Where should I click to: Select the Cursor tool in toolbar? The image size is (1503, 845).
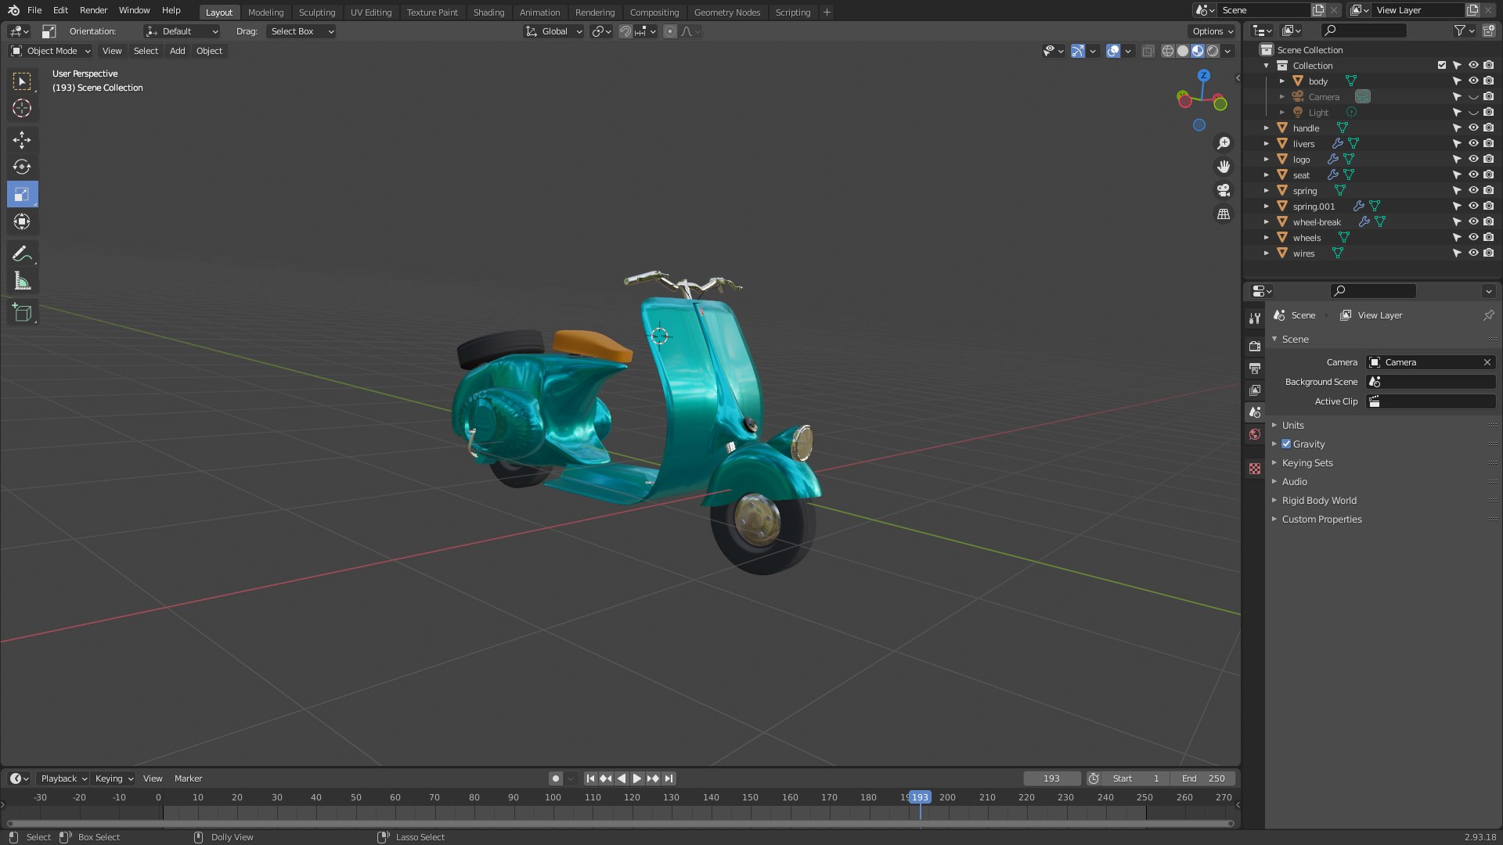point(22,108)
